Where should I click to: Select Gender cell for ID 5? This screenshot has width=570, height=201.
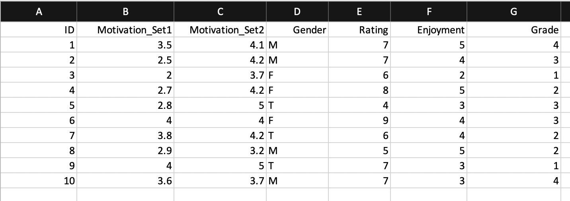coord(297,105)
